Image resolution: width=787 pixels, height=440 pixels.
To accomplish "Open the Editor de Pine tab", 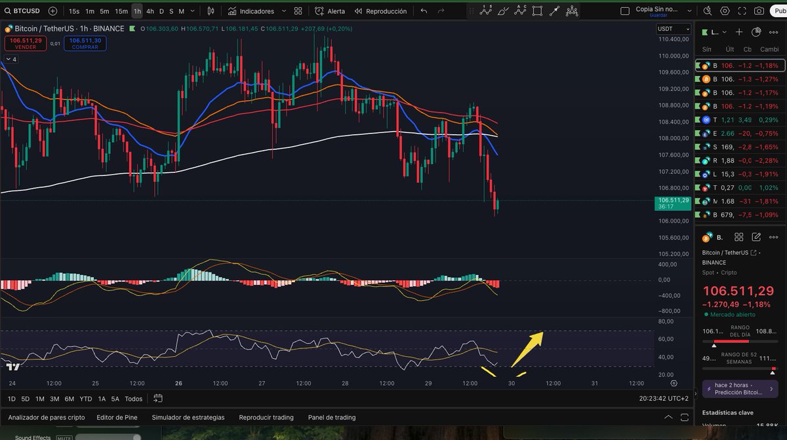I will (x=118, y=417).
